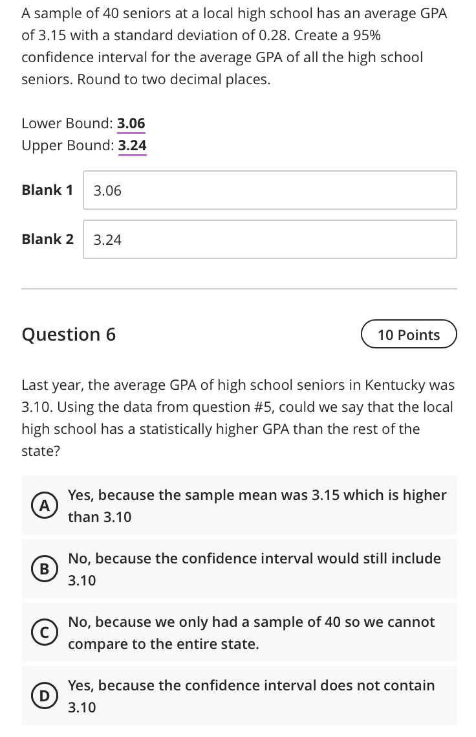Screen dimensions: 476x737
Task: Choose answer "confidence interval would still include 3.10"
Action: tap(255, 569)
